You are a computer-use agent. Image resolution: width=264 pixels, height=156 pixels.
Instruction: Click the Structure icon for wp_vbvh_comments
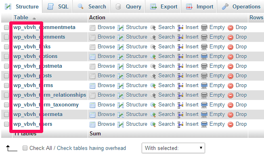[x=121, y=37]
